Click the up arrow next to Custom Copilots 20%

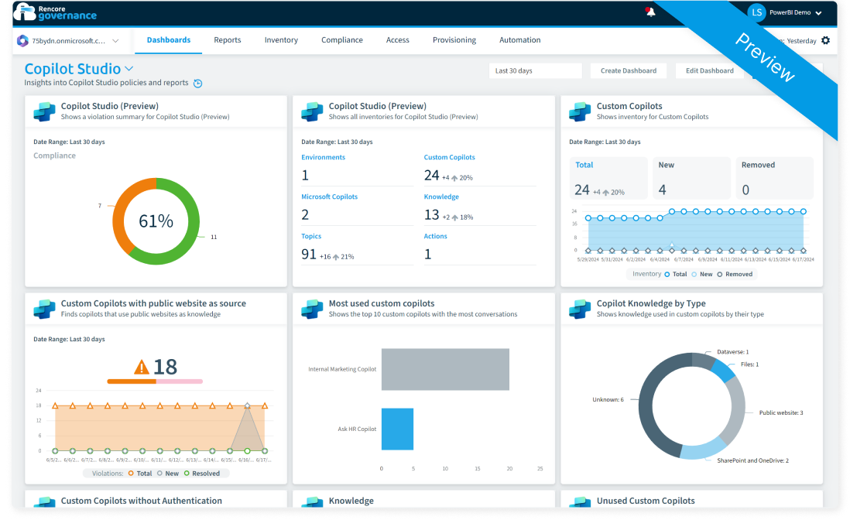click(454, 178)
